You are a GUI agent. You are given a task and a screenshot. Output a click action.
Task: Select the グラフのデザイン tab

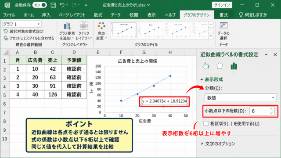197,15
